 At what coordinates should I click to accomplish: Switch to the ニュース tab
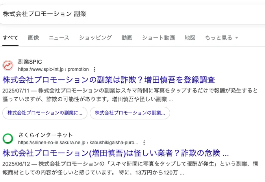[59, 38]
